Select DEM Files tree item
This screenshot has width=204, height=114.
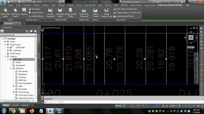click(22, 80)
